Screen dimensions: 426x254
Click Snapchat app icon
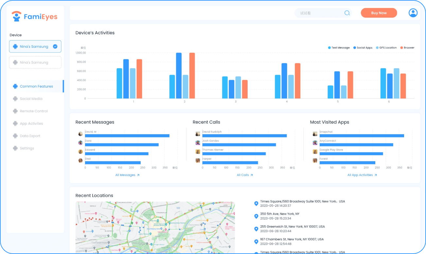[x=315, y=134]
